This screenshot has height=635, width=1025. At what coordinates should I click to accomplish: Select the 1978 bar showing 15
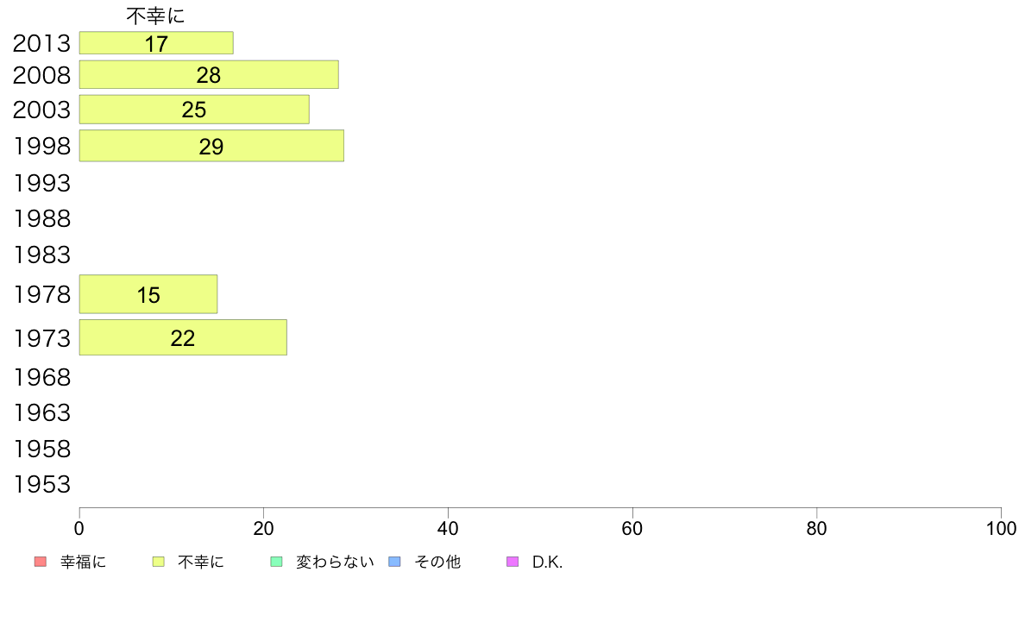(x=148, y=294)
